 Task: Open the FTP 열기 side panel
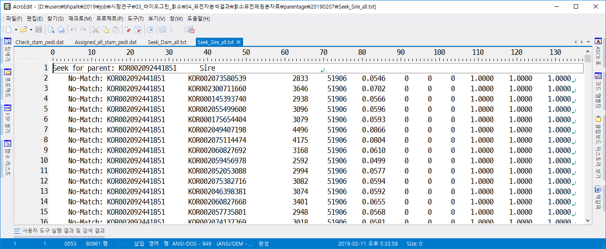click(7, 119)
